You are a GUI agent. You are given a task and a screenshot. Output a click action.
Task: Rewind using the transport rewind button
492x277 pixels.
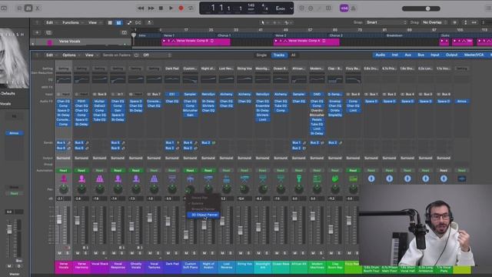141,8
